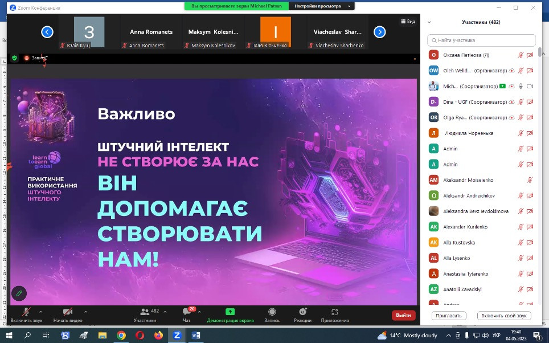Click Anna Romanets video tile
549x343 pixels.
click(x=151, y=33)
